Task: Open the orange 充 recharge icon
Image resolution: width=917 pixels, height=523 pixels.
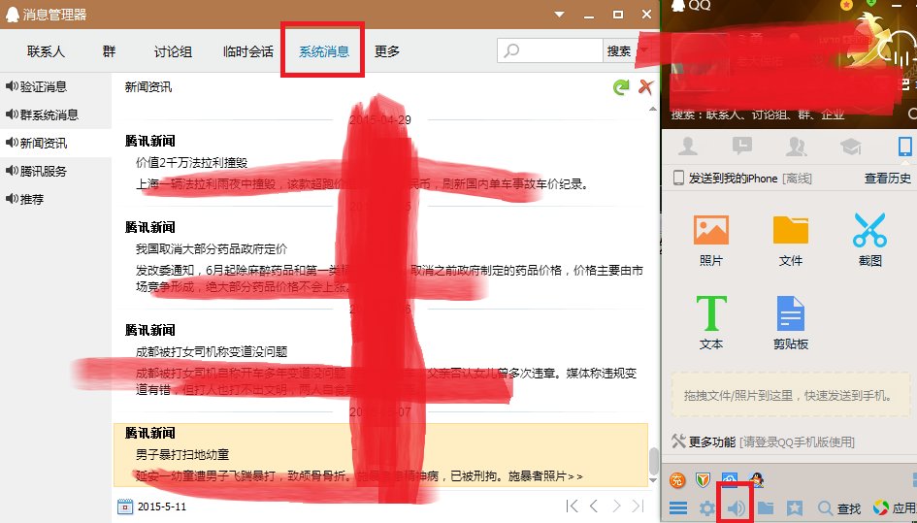Action: [x=677, y=480]
